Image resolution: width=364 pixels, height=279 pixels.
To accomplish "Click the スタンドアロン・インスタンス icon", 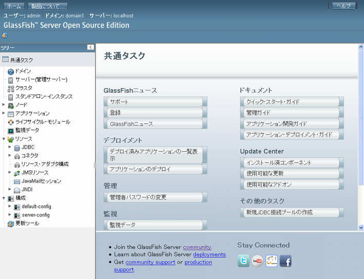I will pos(11,97).
